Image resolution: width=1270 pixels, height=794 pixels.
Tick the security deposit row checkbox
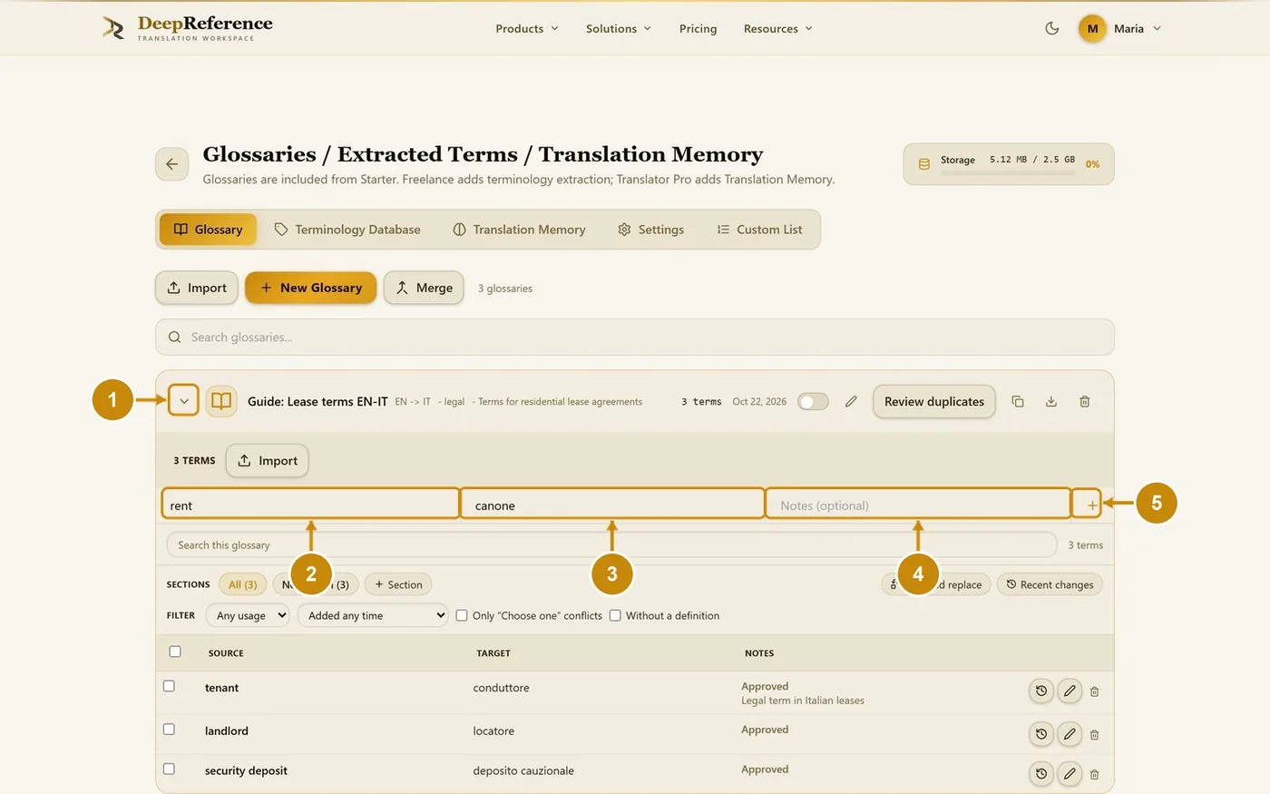(169, 769)
